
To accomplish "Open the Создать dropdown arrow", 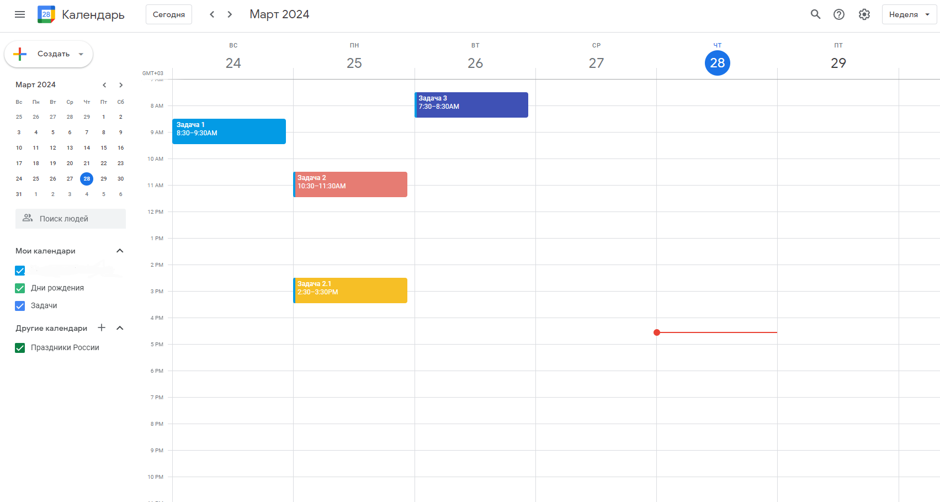I will 81,54.
